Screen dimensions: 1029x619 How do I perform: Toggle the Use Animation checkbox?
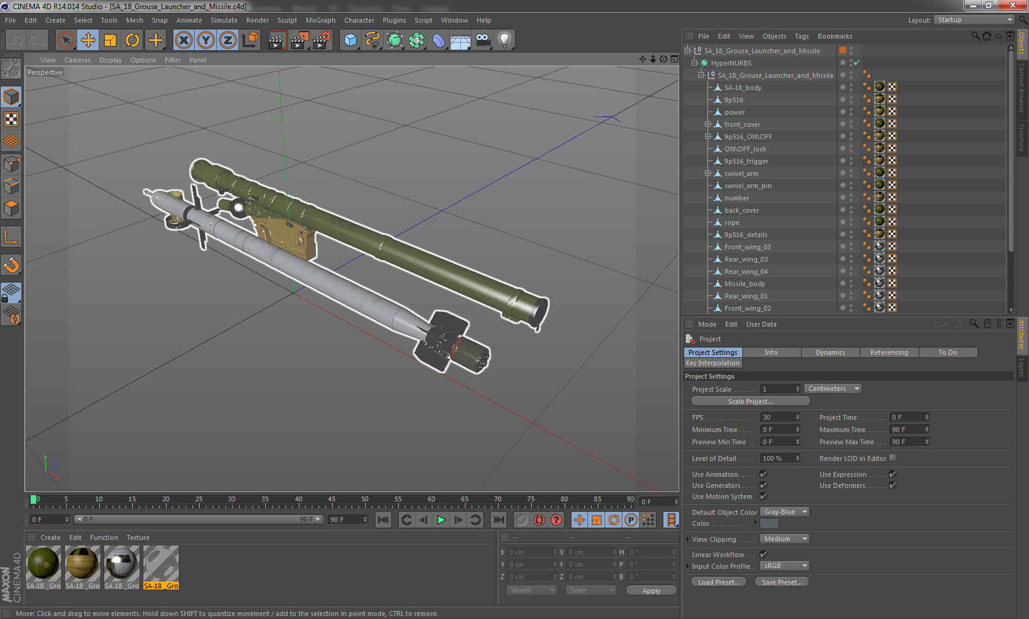pyautogui.click(x=763, y=474)
